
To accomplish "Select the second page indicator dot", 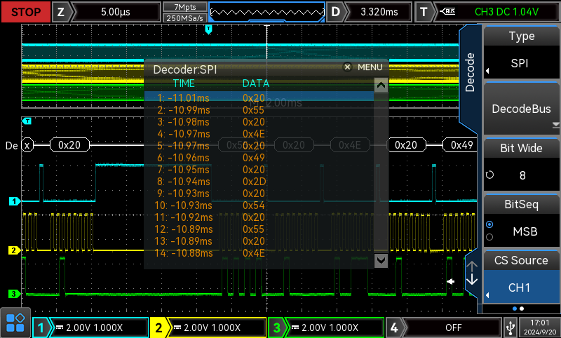I will coord(522,309).
